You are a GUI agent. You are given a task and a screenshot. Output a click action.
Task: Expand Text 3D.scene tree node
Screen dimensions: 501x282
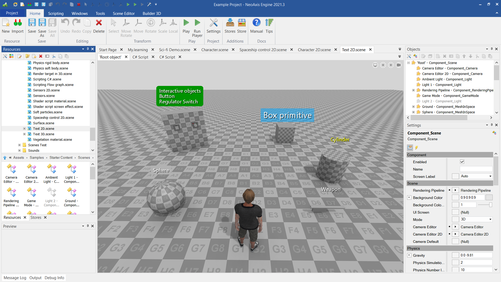tap(24, 134)
